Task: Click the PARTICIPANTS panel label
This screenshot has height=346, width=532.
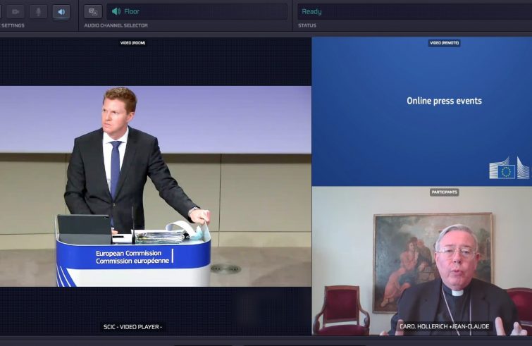Action: [x=444, y=192]
